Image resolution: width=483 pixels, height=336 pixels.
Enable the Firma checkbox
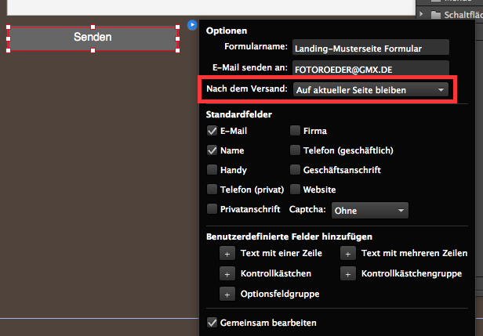click(295, 131)
